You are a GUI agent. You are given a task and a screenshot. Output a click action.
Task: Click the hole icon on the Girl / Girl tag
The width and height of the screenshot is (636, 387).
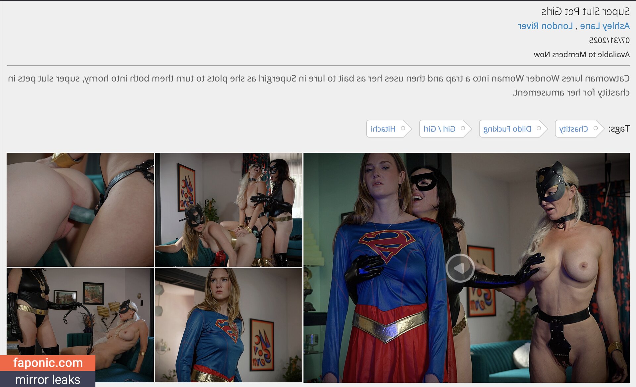(x=463, y=128)
